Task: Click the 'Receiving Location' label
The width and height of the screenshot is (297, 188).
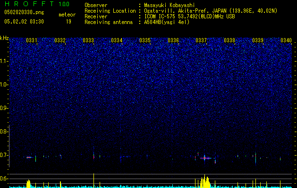Action: tap(110, 11)
